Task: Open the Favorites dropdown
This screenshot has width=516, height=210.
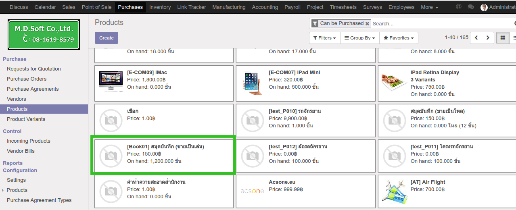Action: [x=399, y=38]
